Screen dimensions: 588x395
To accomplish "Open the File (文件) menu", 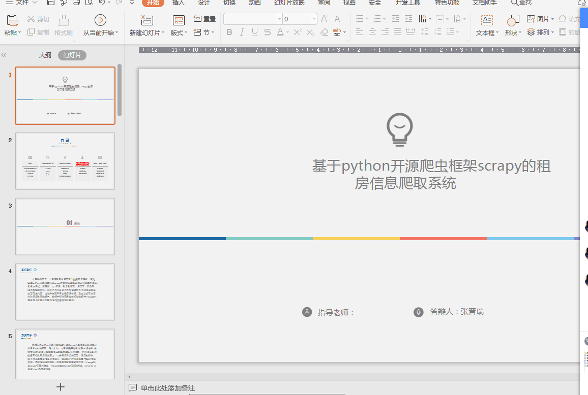I will [21, 2].
